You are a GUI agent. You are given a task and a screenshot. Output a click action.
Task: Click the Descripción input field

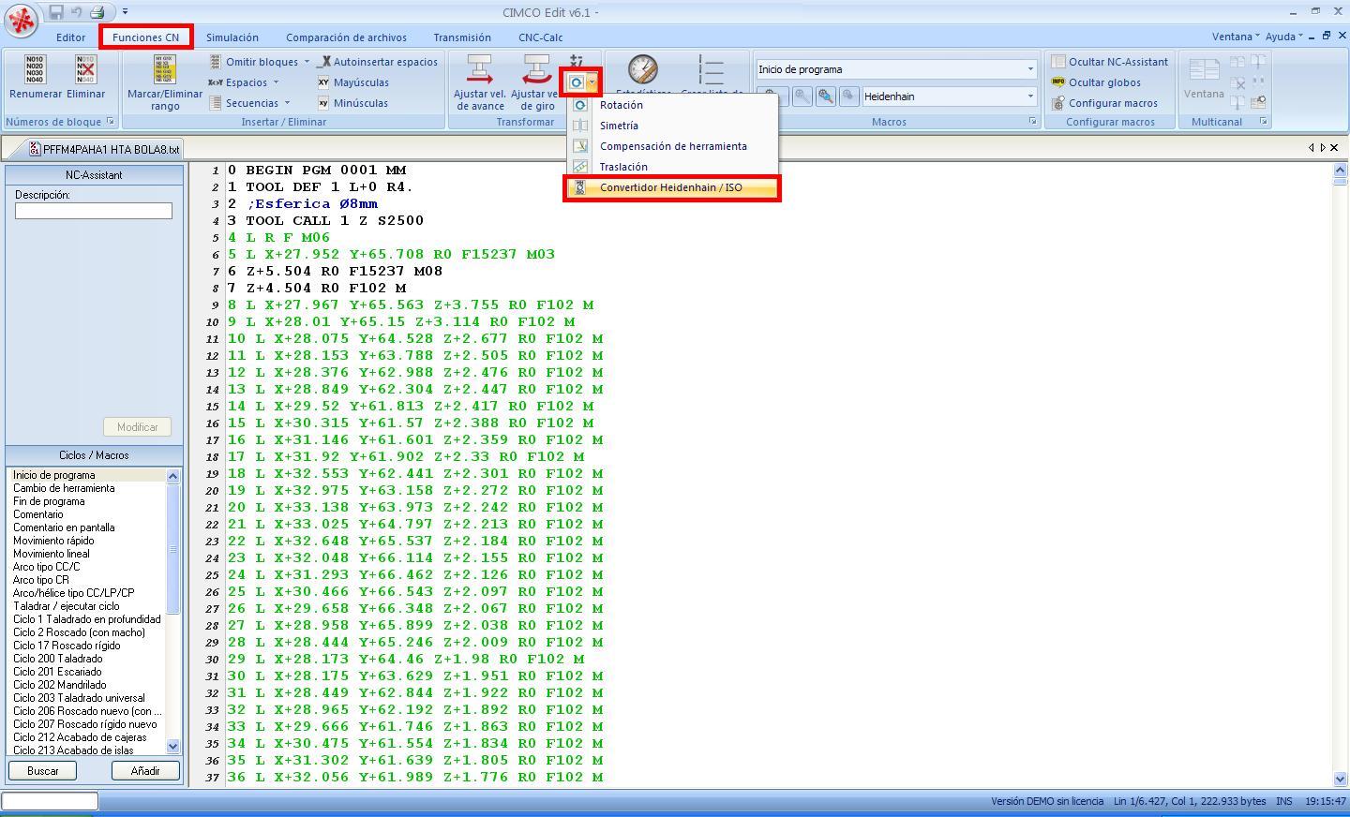click(94, 211)
